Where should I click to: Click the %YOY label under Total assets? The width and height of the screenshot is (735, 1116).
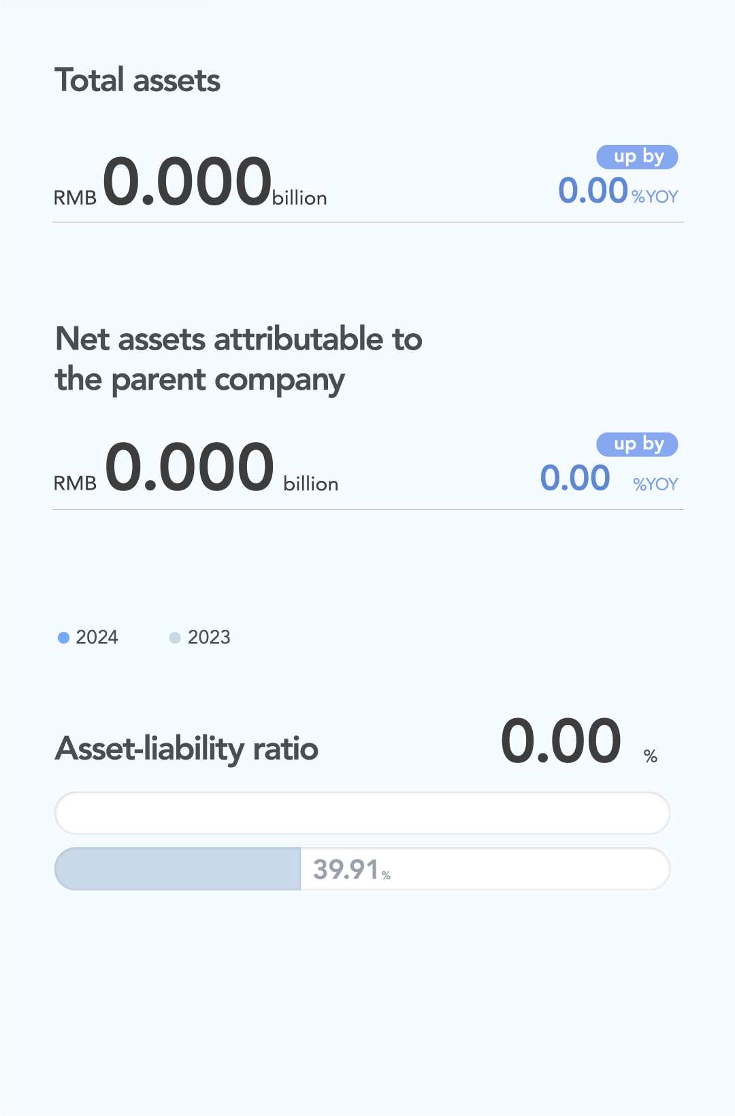pos(655,197)
